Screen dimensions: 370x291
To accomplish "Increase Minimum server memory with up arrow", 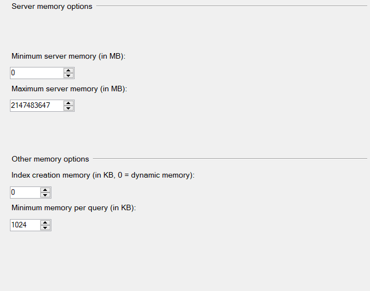I will [x=69, y=70].
